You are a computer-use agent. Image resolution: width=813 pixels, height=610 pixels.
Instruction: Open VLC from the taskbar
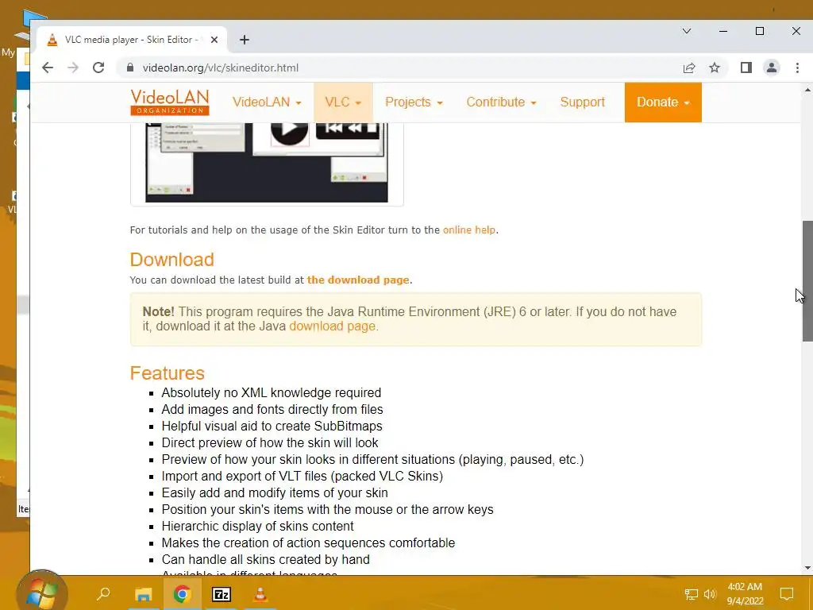pos(260,594)
